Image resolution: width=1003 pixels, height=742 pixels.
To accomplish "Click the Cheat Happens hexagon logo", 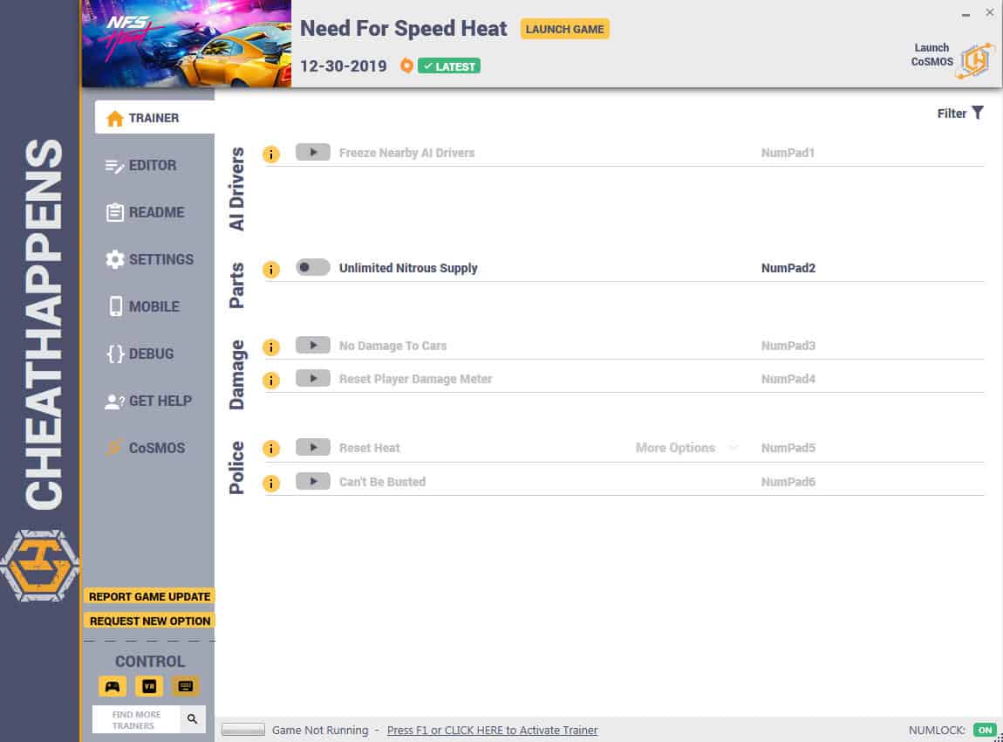I will 39,566.
